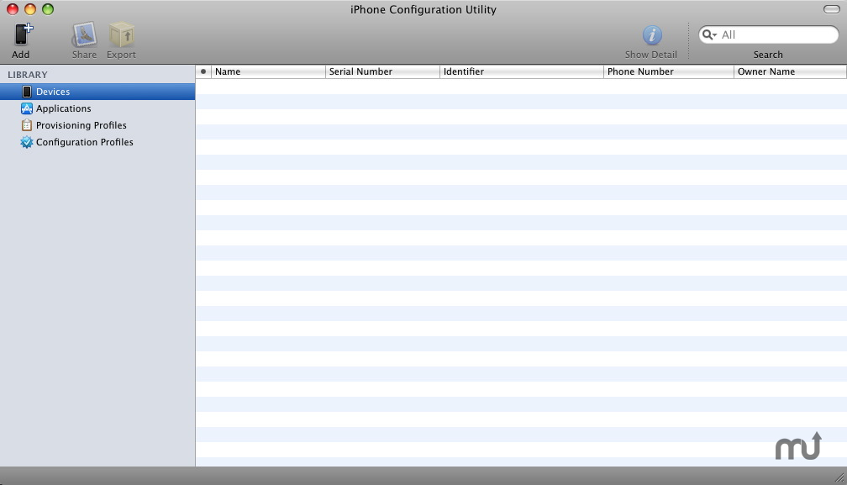Click the Provisioning Profiles clipboard icon
This screenshot has width=847, height=485.
pos(27,125)
